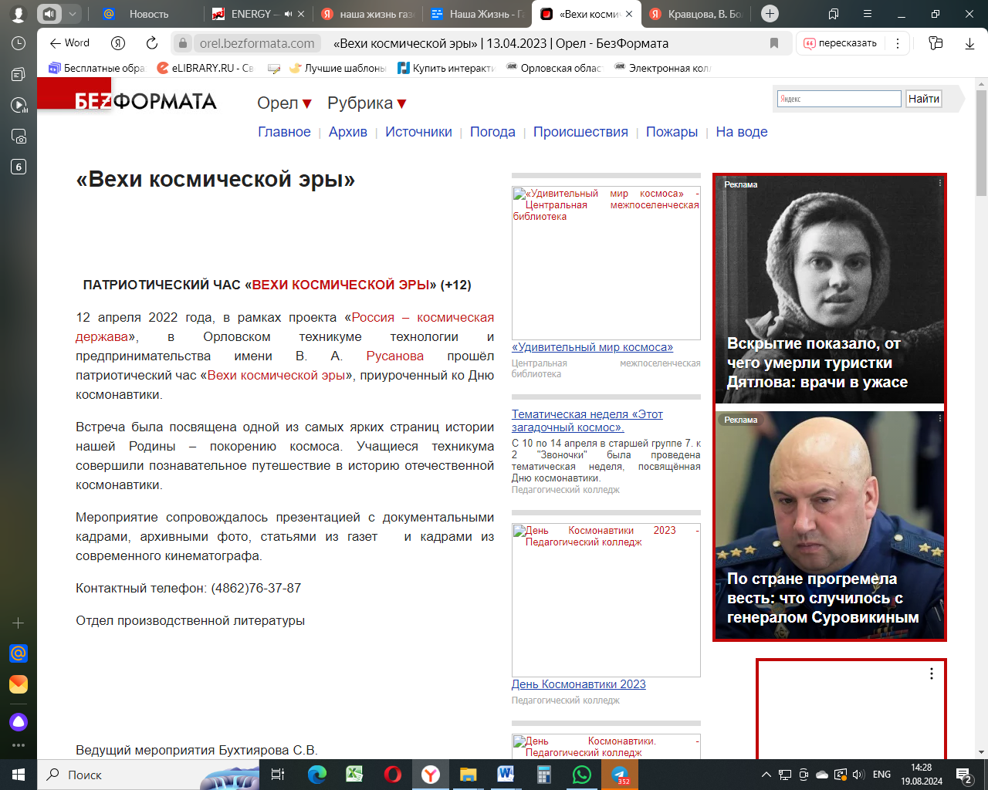This screenshot has height=790, width=988.
Task: Toggle the sound control button in title bar
Action: click(49, 14)
